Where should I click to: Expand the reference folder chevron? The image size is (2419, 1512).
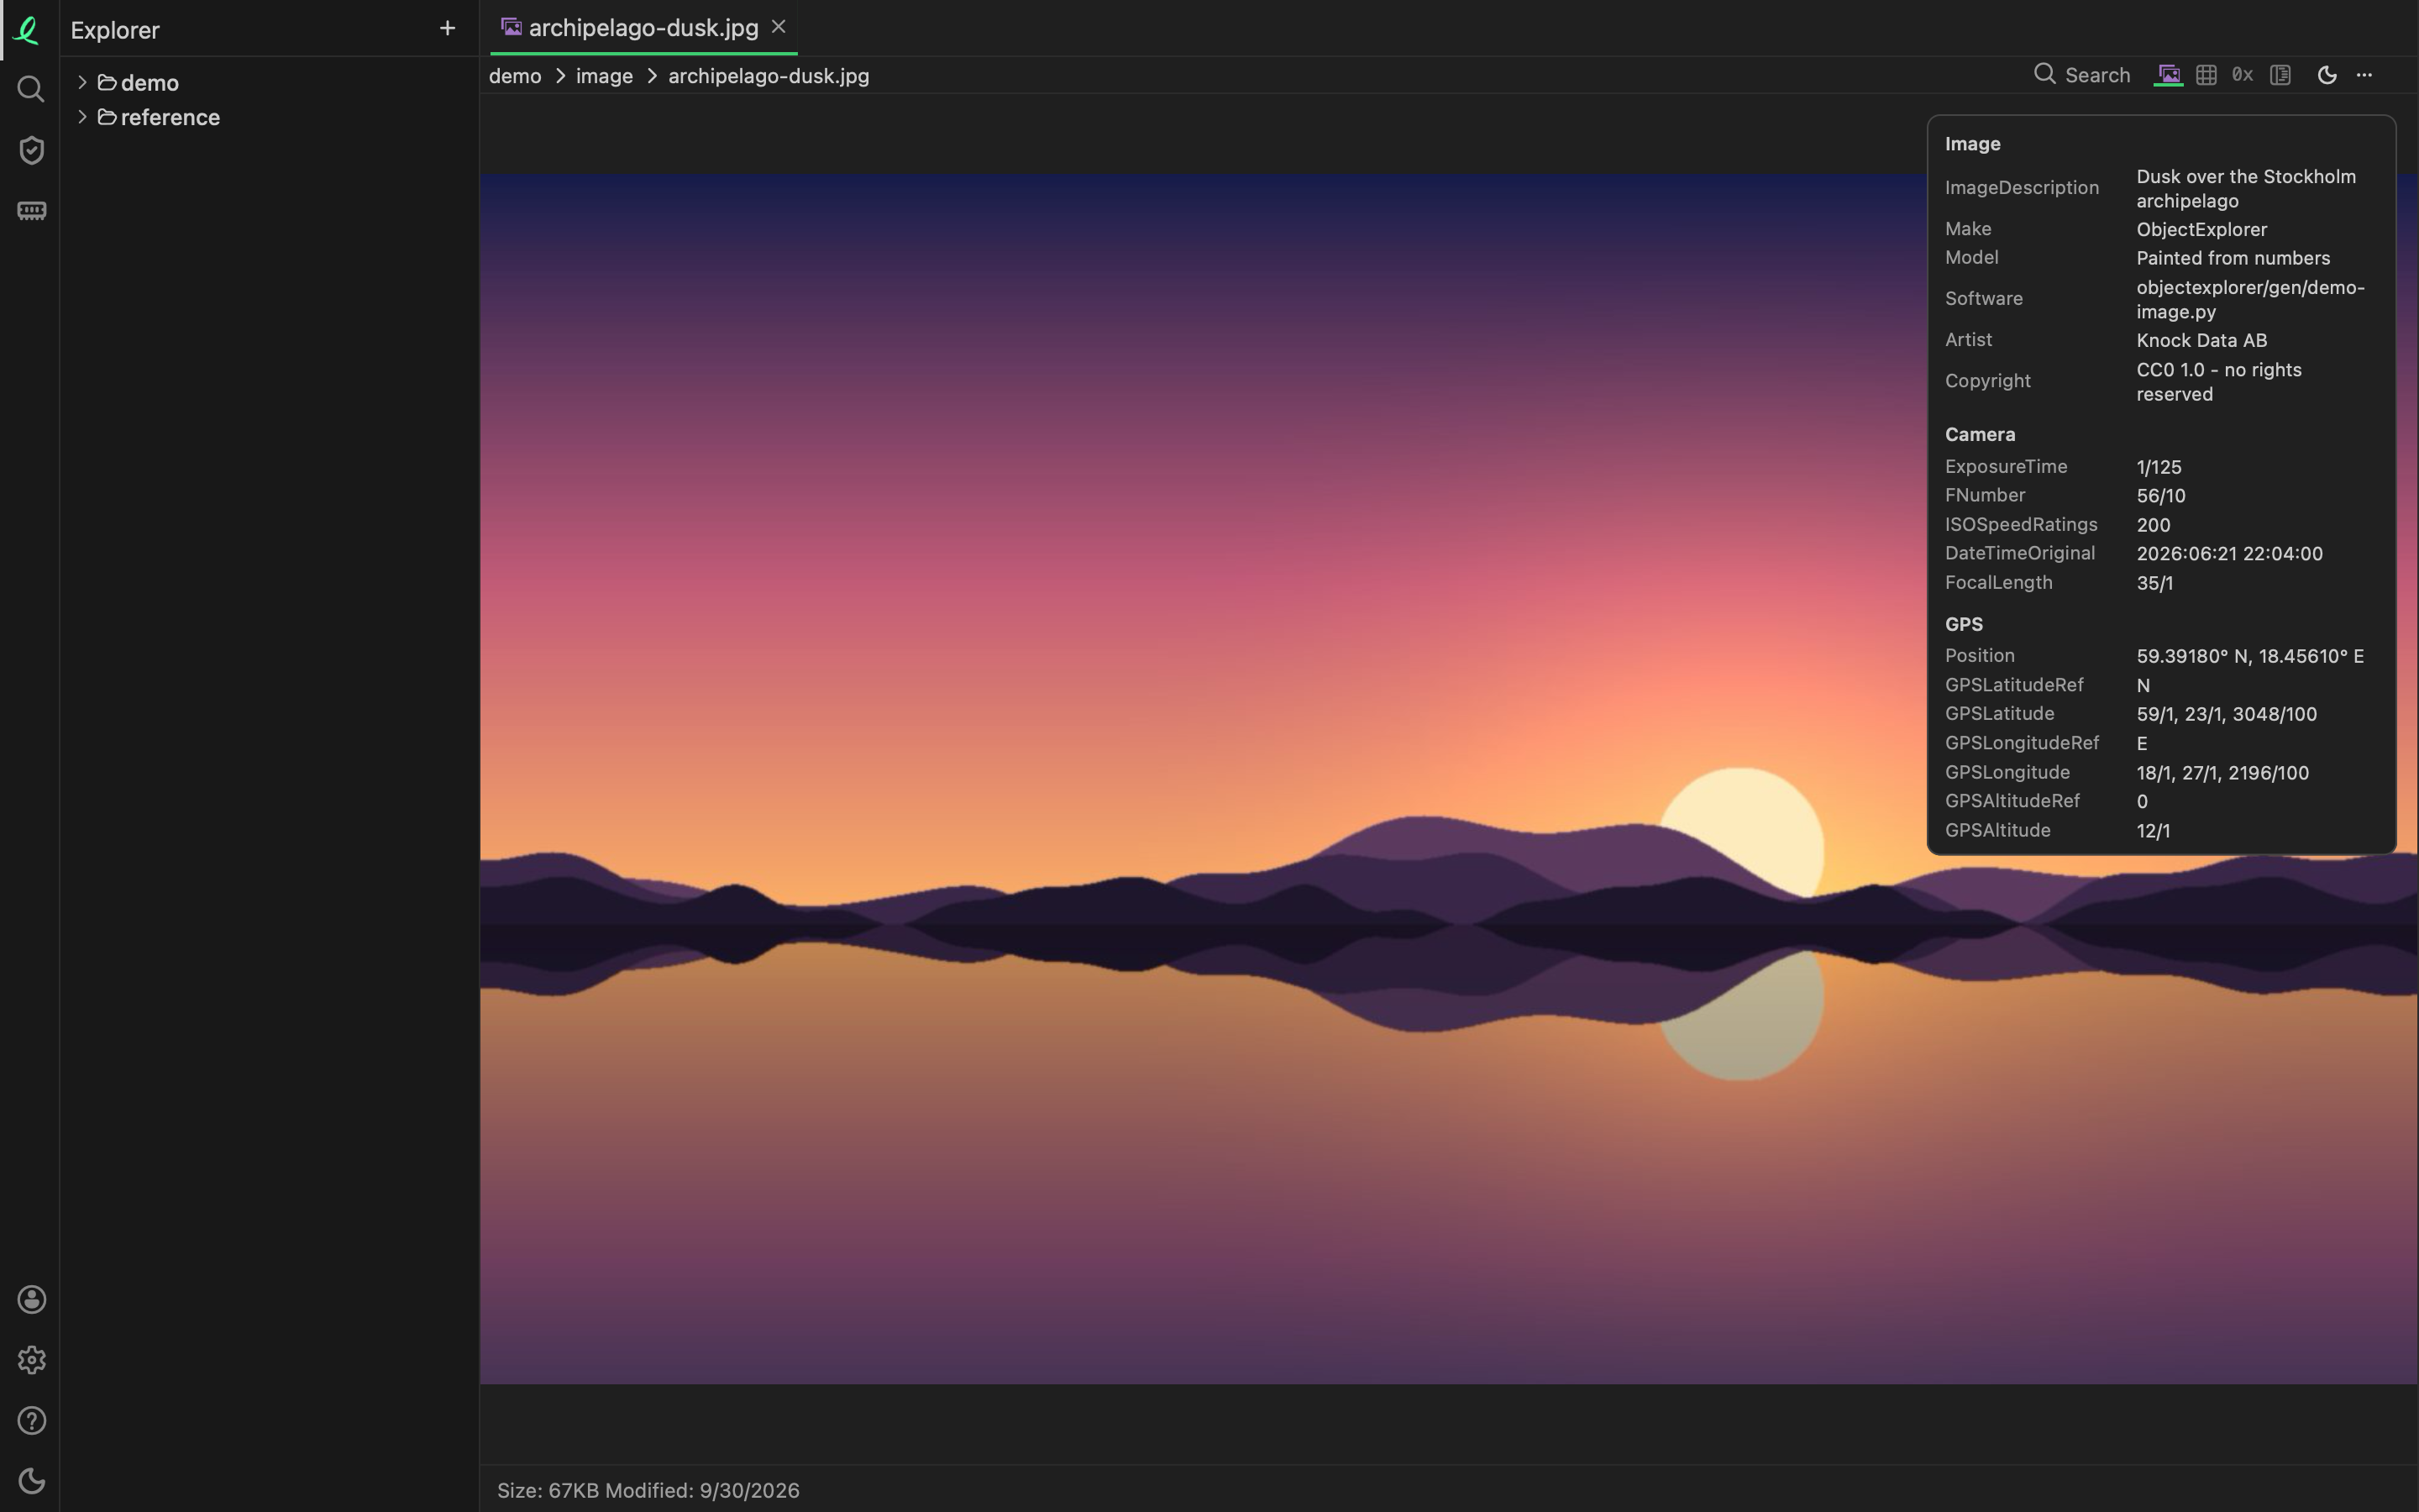click(x=82, y=117)
